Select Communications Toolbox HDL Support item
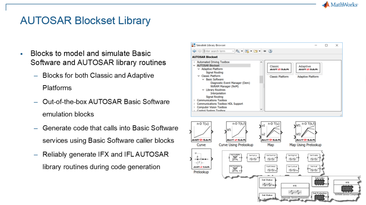The height and width of the screenshot is (205, 366). point(220,104)
